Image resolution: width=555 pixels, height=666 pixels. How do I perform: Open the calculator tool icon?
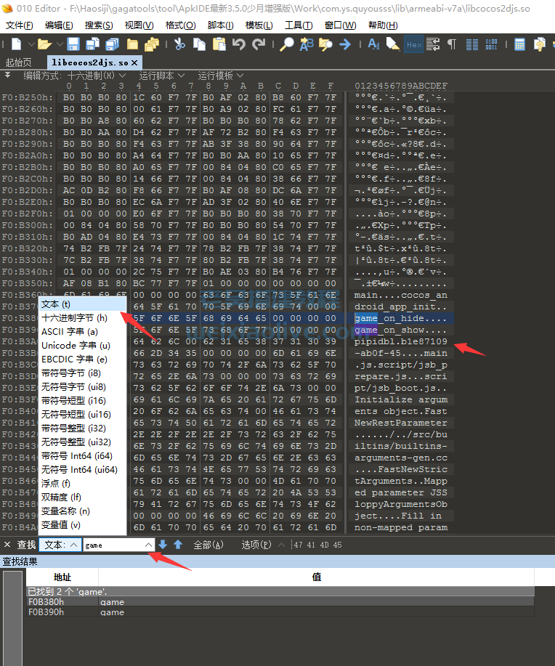(x=520, y=44)
